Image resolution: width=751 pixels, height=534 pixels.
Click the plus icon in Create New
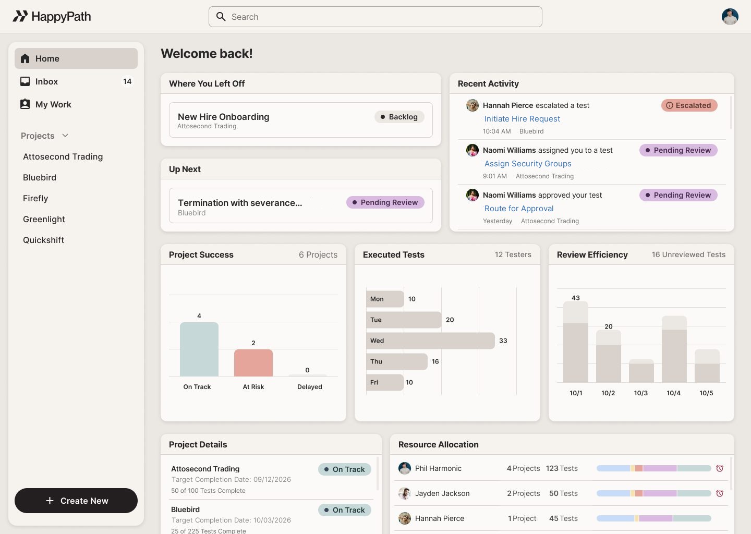pos(50,501)
